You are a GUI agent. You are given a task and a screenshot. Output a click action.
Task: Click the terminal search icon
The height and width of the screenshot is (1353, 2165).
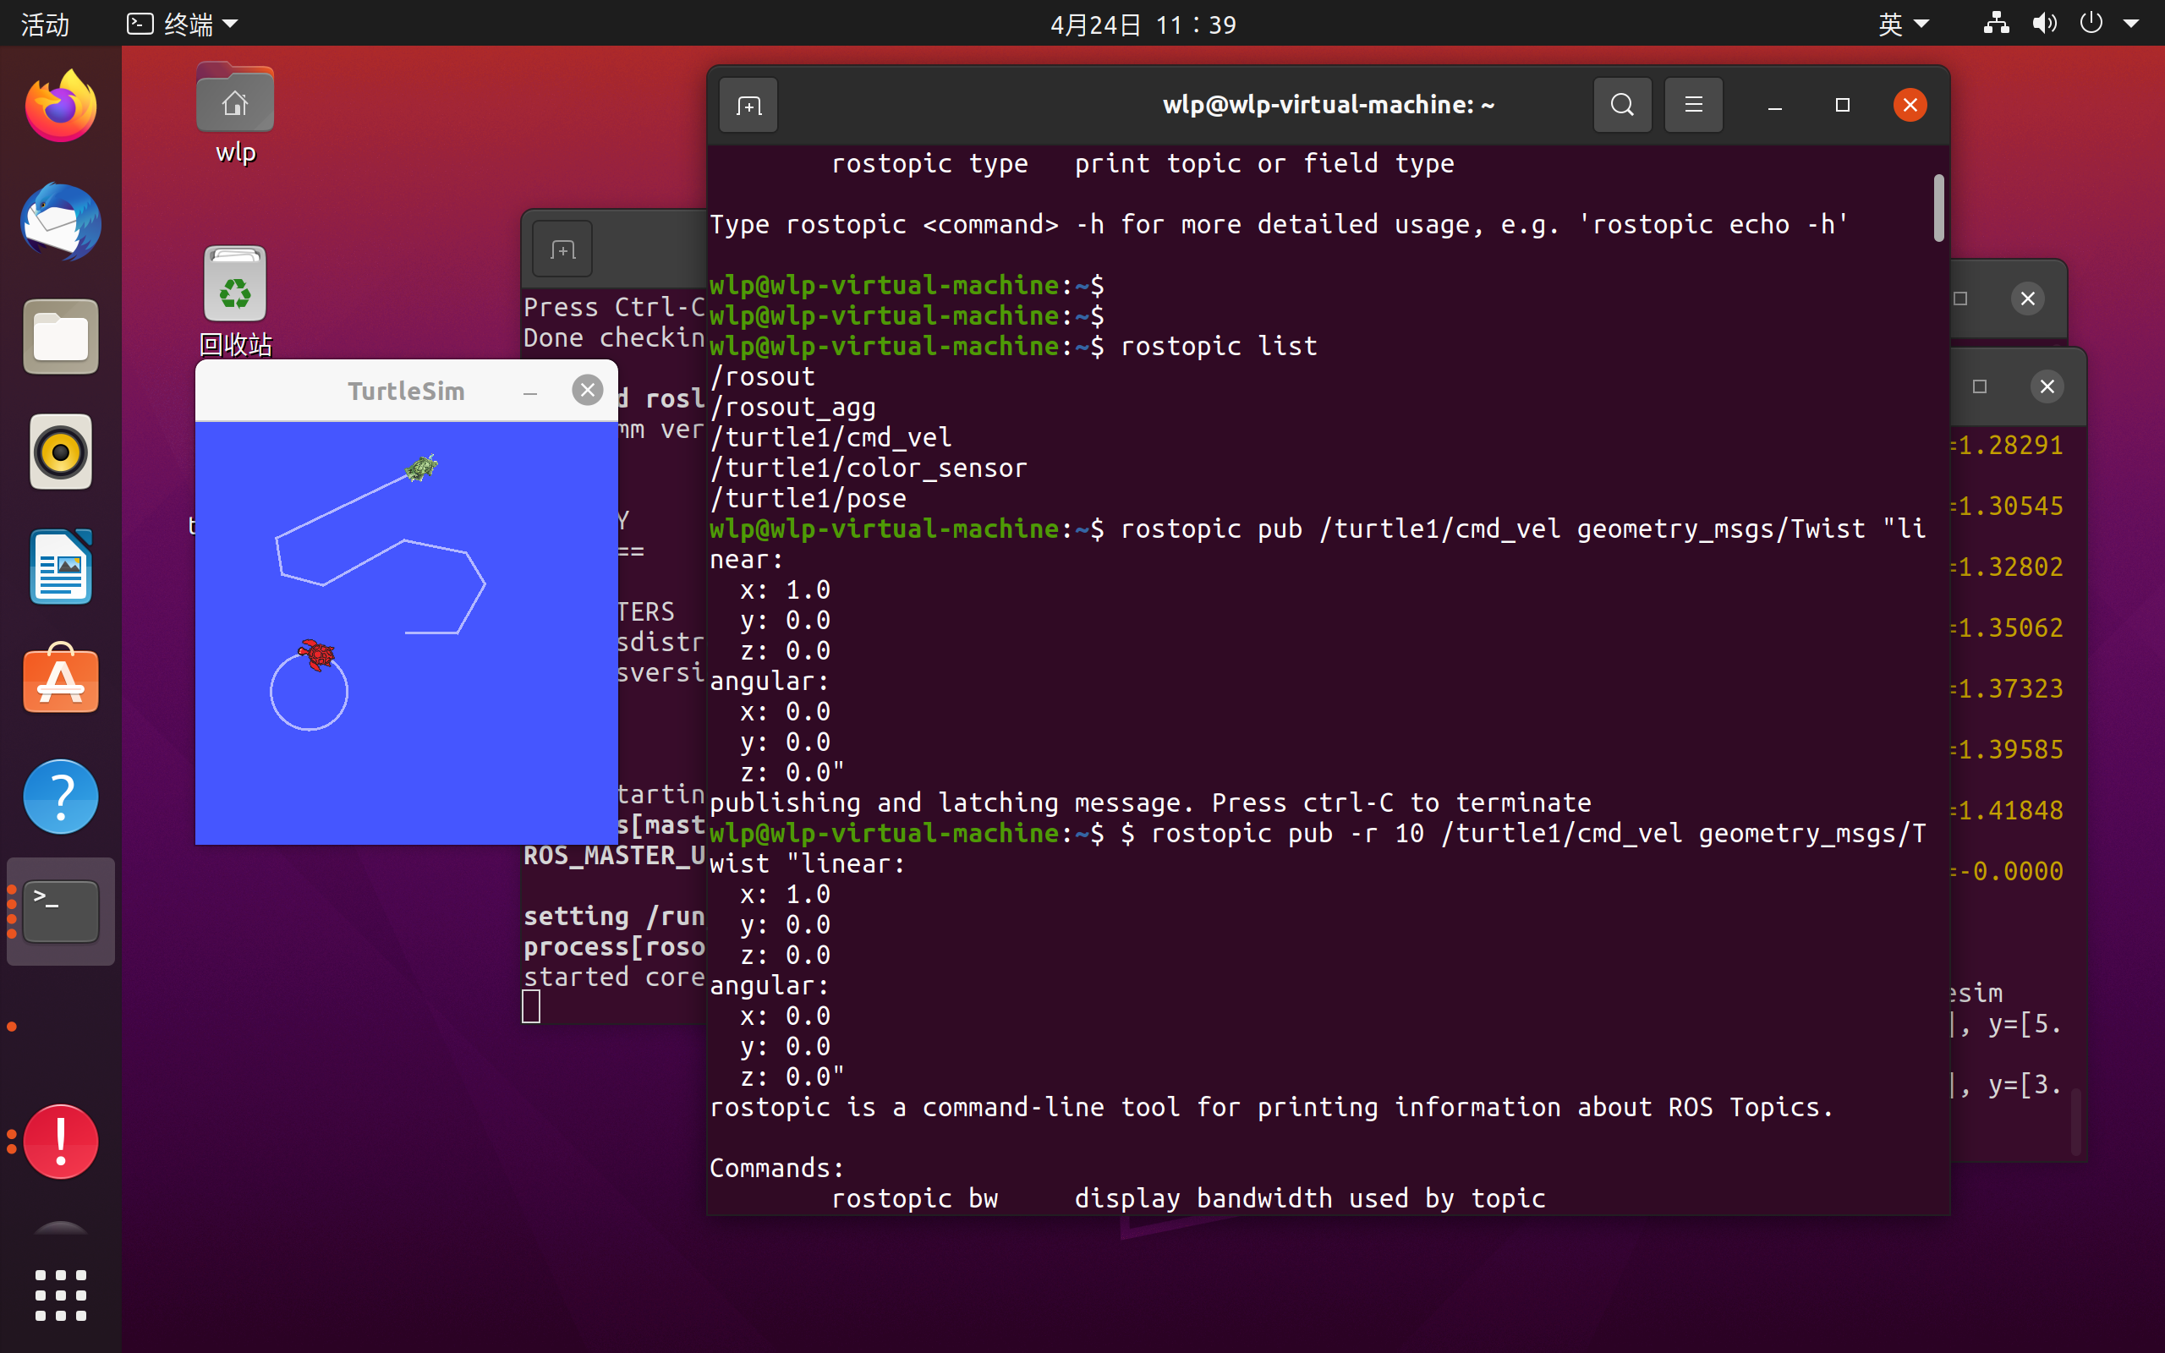point(1622,106)
